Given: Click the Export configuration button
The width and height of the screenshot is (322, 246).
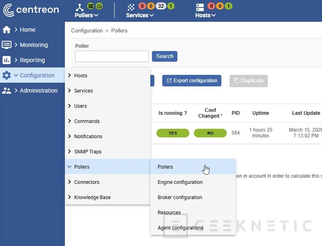Looking at the screenshot, I should pos(191,81).
